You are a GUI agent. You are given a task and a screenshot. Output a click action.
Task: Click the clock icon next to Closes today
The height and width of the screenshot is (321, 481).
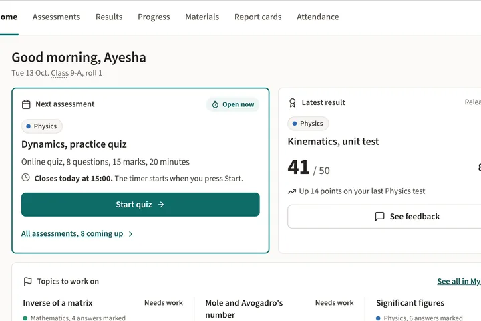click(26, 177)
